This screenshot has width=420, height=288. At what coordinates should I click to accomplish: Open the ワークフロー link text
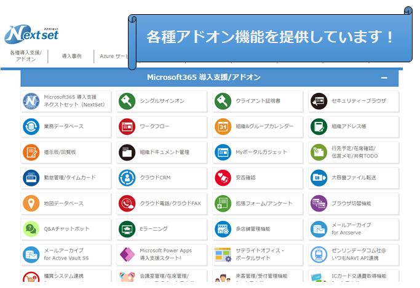tap(154, 126)
